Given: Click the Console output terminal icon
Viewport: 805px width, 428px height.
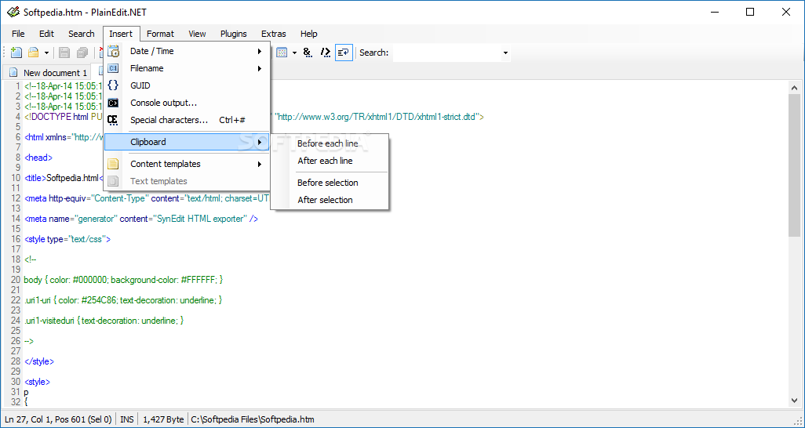Looking at the screenshot, I should click(113, 103).
